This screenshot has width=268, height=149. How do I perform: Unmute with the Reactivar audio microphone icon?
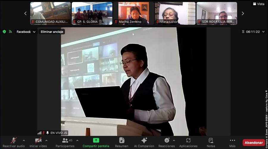click(14, 140)
